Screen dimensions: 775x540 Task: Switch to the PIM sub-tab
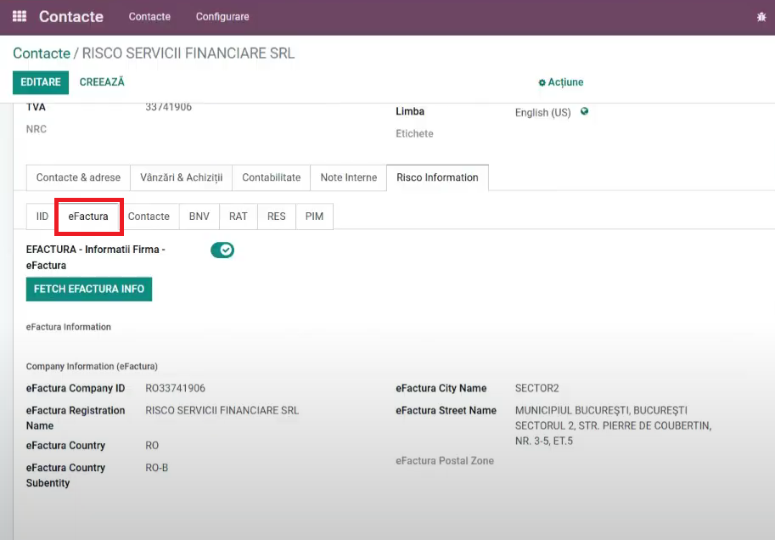coord(314,217)
